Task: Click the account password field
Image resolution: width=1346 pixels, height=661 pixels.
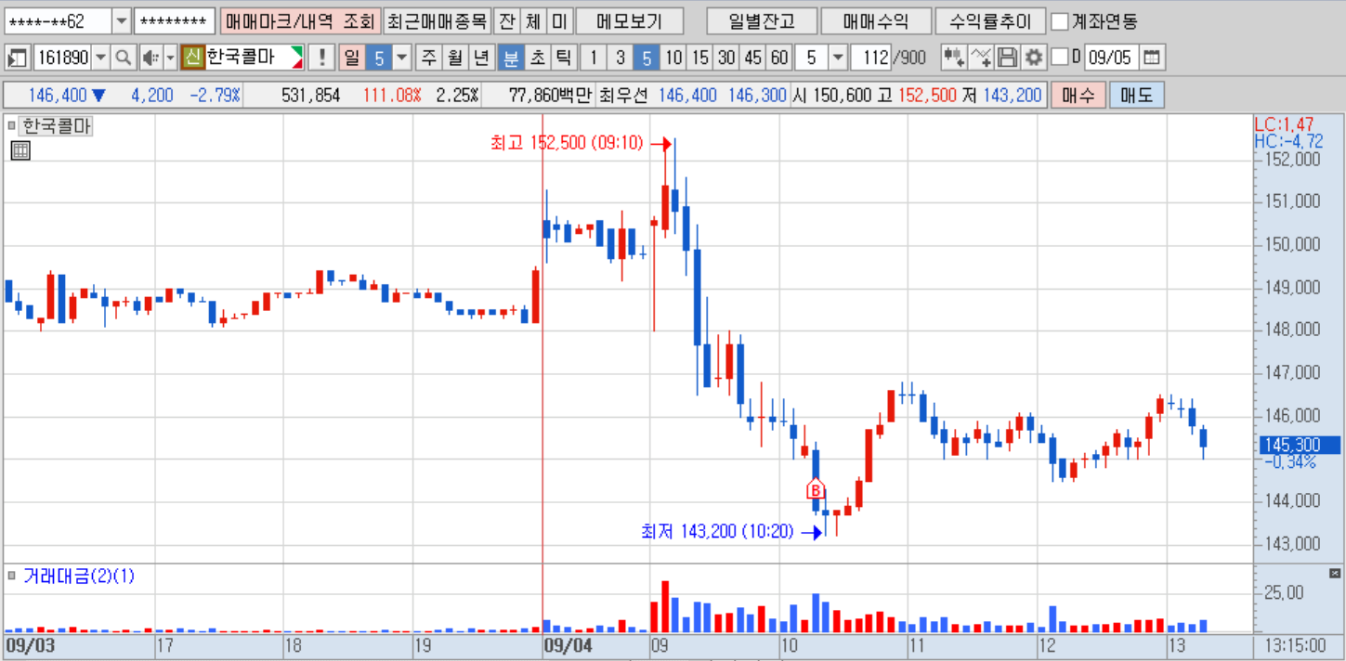Action: 175,20
